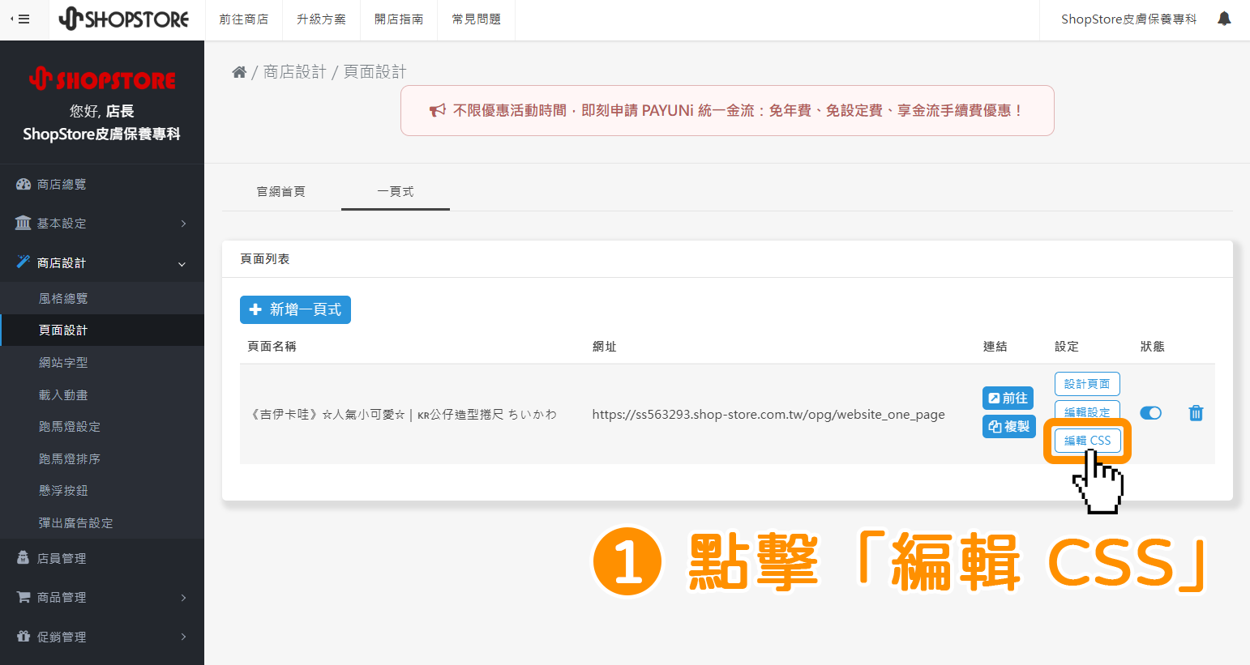Image resolution: width=1250 pixels, height=665 pixels.
Task: Click the ShopStore logo in top bar
Action: tap(124, 19)
